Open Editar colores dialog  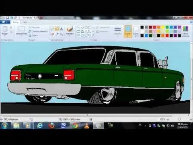(x=185, y=31)
